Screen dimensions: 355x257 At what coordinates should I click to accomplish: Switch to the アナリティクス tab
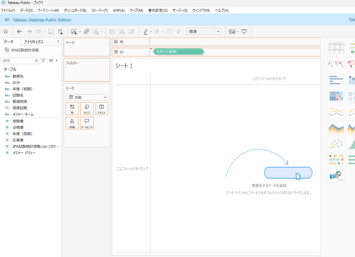(34, 42)
